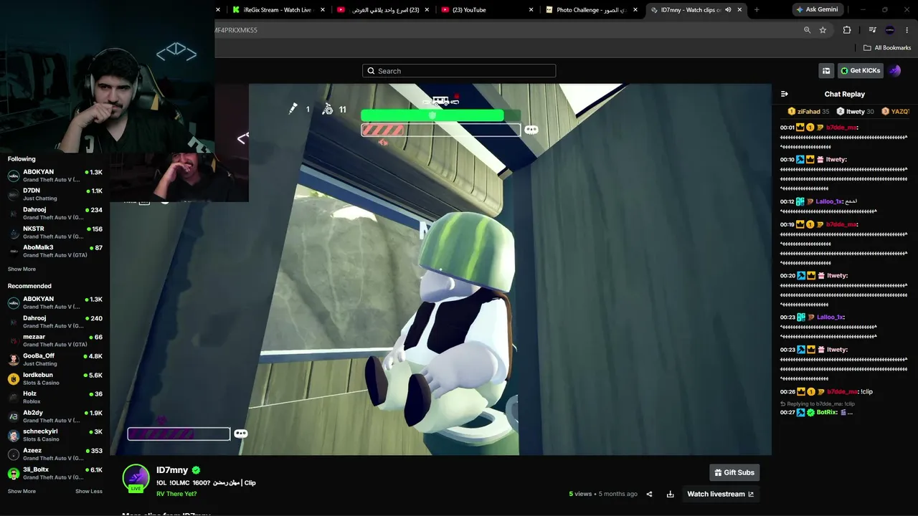The height and width of the screenshot is (516, 918).
Task: Open the Kick store icon beside Get KICKs
Action: (826, 70)
